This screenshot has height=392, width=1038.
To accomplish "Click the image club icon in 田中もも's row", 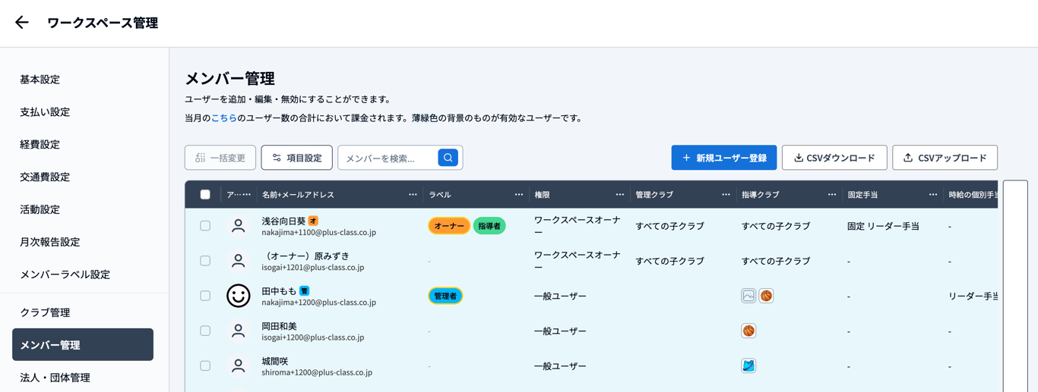I will (x=748, y=296).
